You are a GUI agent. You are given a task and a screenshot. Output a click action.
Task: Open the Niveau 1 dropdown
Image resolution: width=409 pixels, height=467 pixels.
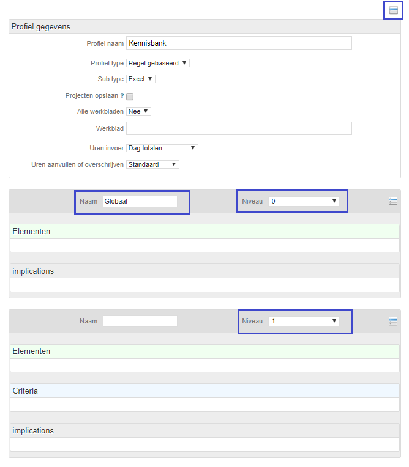(304, 321)
